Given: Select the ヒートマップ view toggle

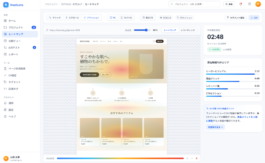Looking at the screenshot, I should click(170, 30).
